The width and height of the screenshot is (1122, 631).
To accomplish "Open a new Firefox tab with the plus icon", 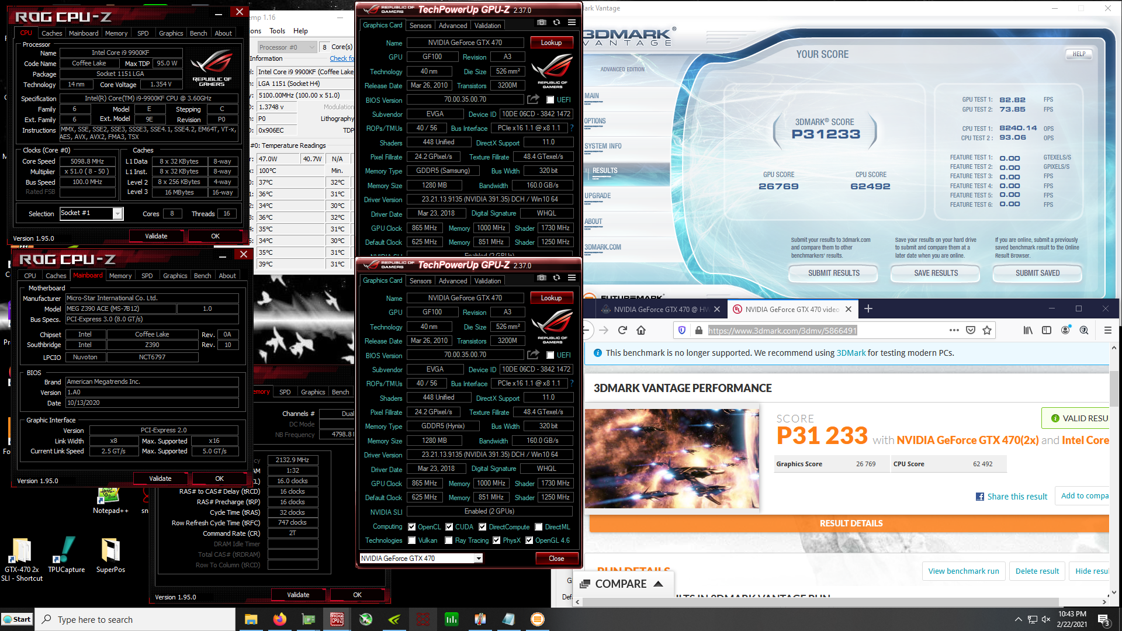I will pos(868,309).
